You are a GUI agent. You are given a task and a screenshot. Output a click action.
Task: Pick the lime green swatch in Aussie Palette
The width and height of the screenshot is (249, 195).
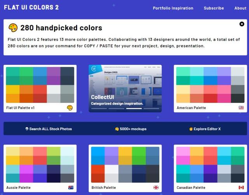pyautogui.click(x=54, y=151)
